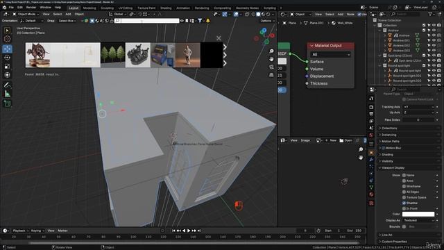Click the Blender logo menu icon
Screen dimensions: 444x250
pyautogui.click(x=4, y=8)
